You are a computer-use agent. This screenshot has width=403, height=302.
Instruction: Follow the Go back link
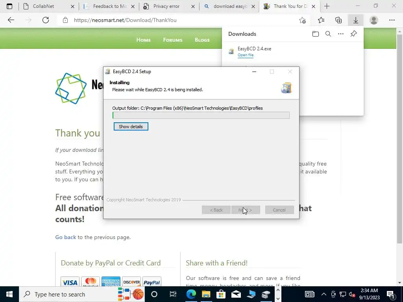pos(66,237)
